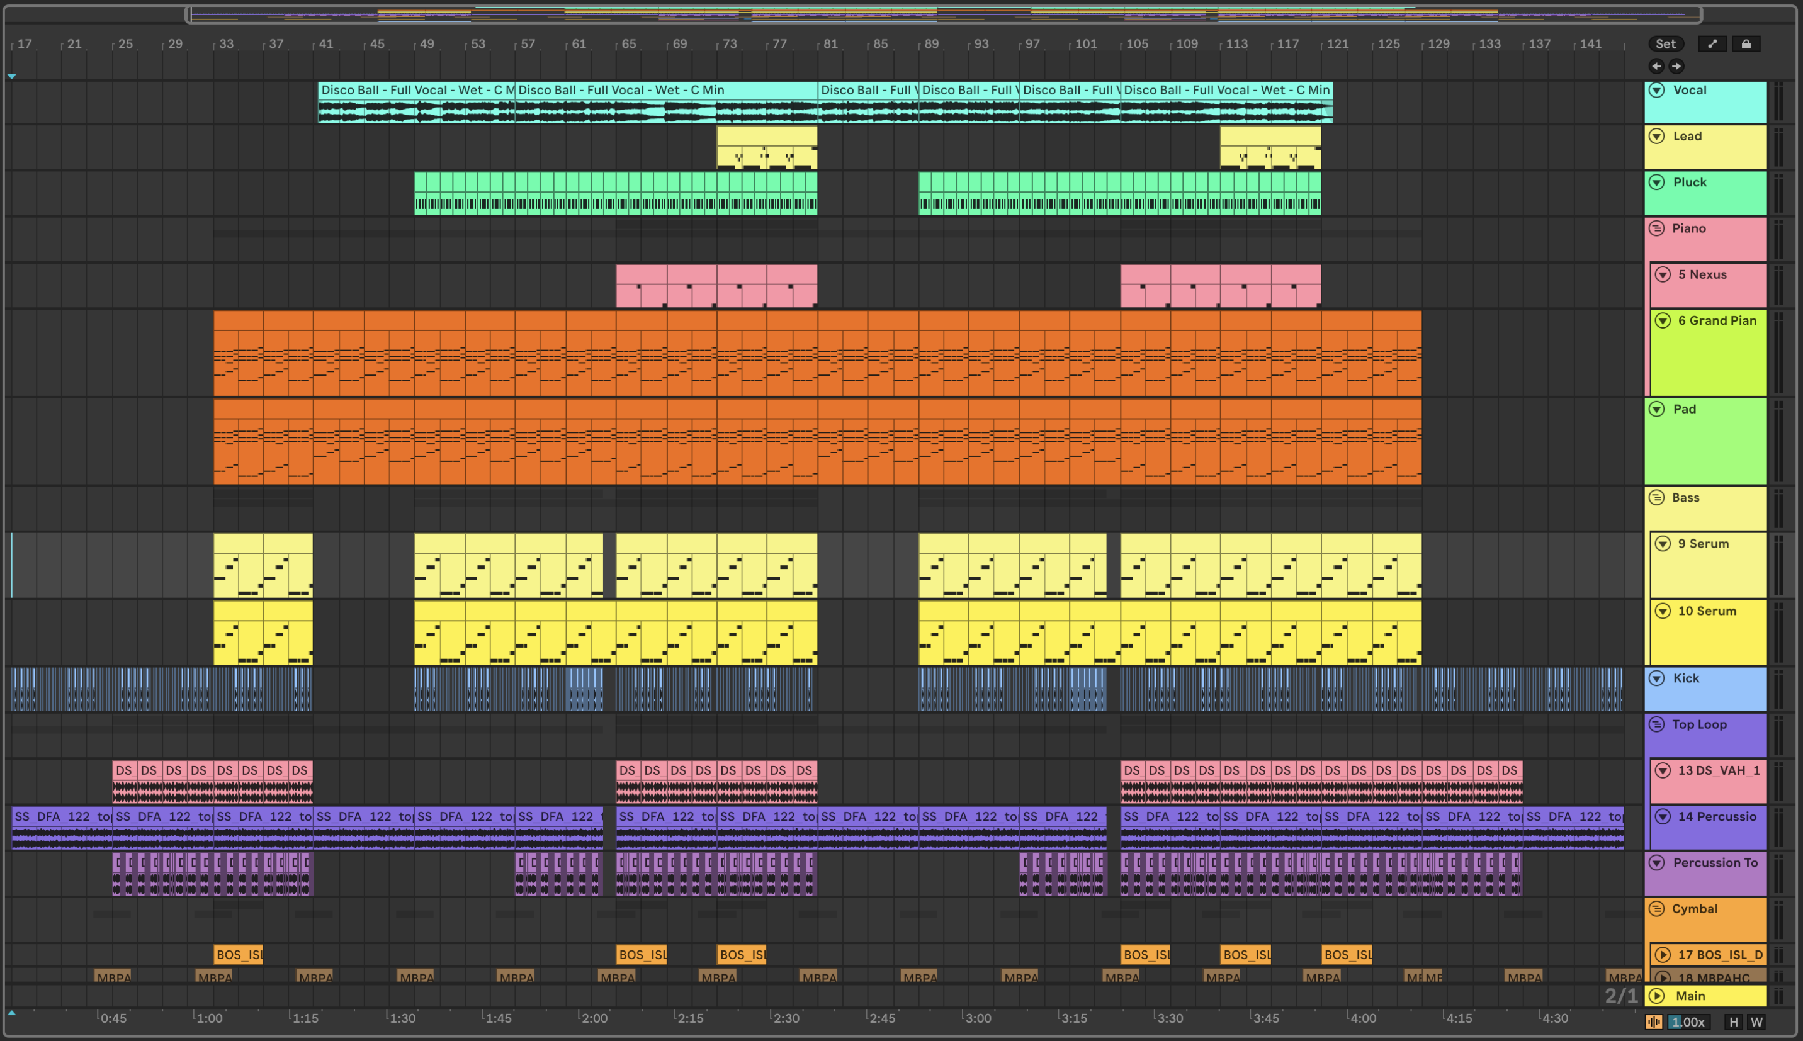Fold the Bass group track icon

1656,498
